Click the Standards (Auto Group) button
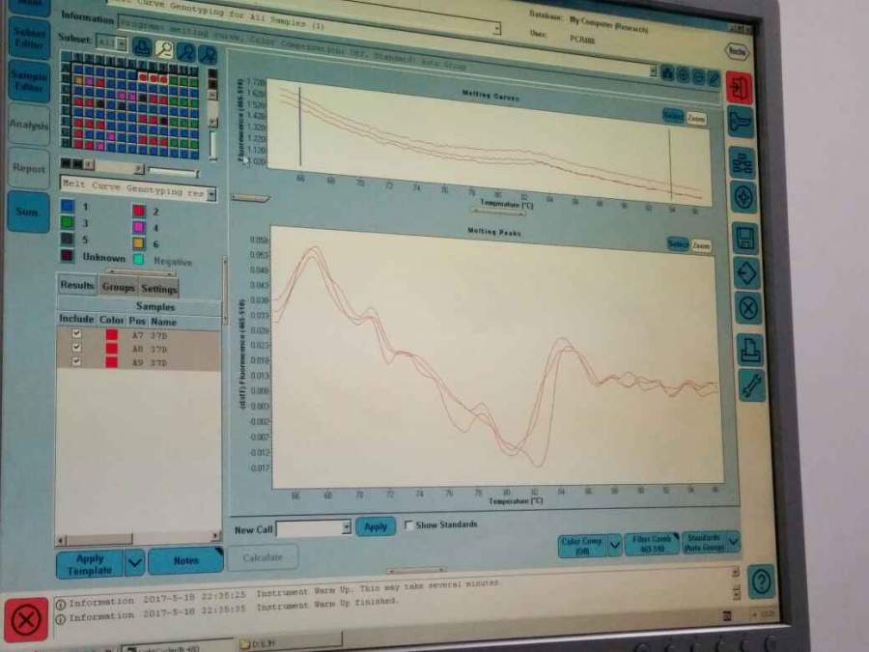Screen dimensions: 869x652 coord(705,542)
